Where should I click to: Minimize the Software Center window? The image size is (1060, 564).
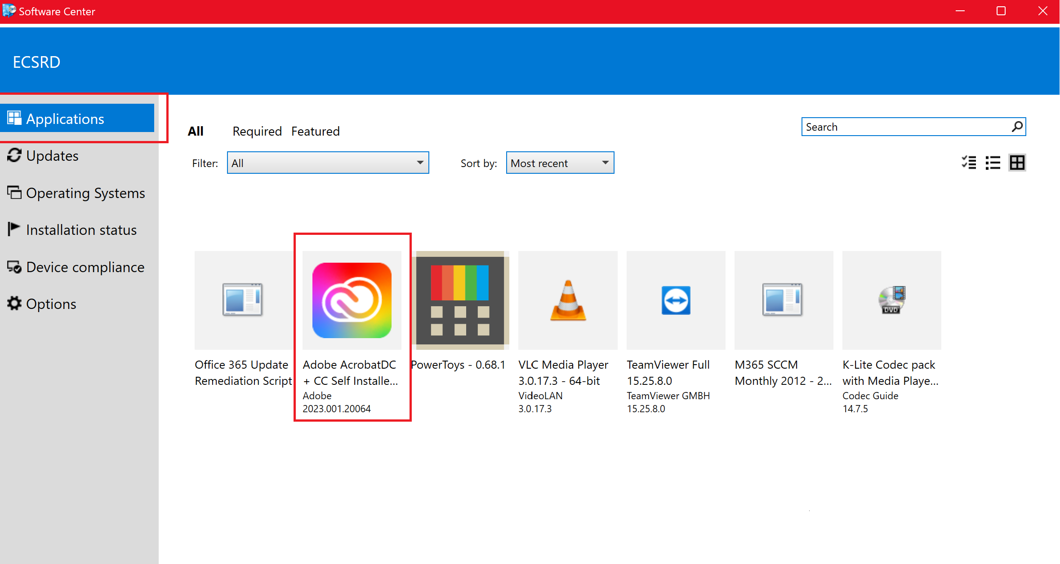click(x=961, y=11)
